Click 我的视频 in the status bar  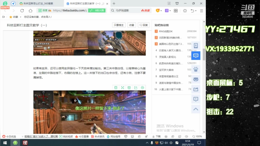pos(66,137)
